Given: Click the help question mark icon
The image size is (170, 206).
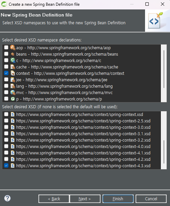Looking at the screenshot, I should [x=7, y=198].
